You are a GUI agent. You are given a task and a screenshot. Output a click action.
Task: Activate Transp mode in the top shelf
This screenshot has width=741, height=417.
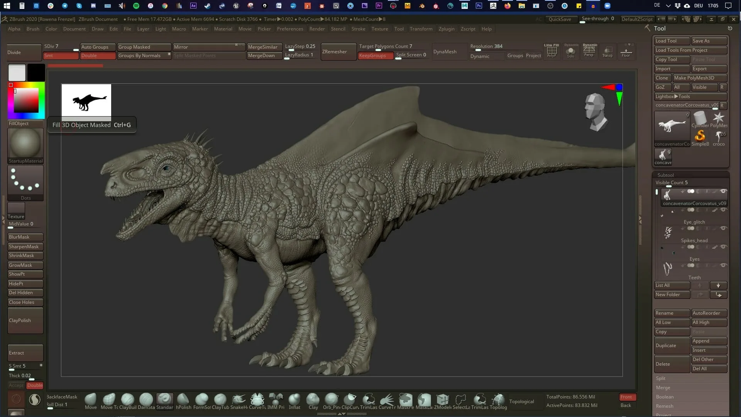(607, 51)
